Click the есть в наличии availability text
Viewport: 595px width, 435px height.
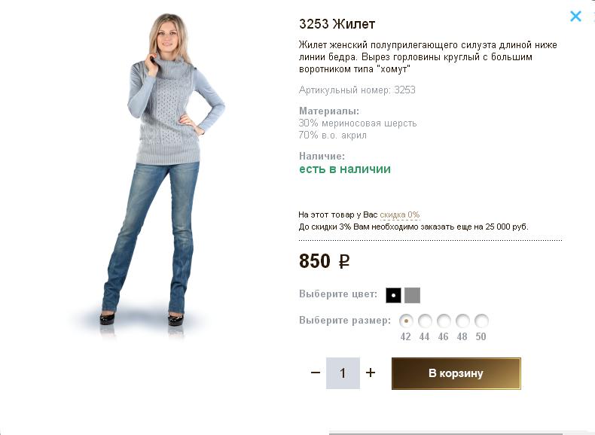pyautogui.click(x=345, y=169)
